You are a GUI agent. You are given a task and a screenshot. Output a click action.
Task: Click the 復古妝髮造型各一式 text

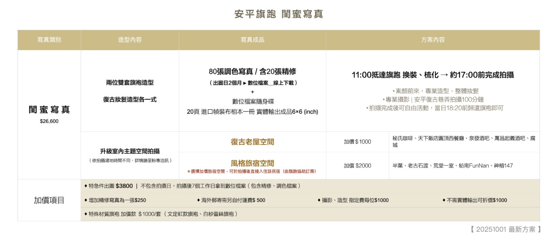(129, 100)
